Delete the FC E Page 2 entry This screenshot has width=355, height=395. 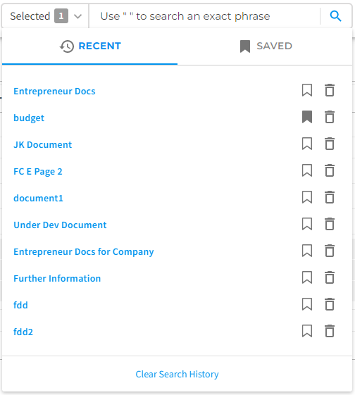(x=330, y=170)
